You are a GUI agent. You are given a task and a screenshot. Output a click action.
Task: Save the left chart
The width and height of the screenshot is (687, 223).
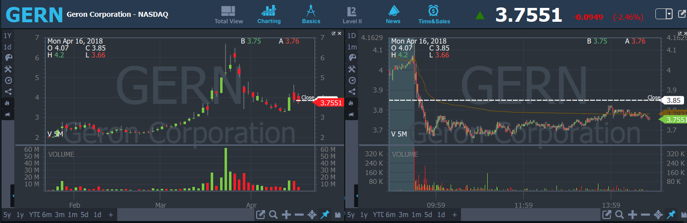pos(338,215)
